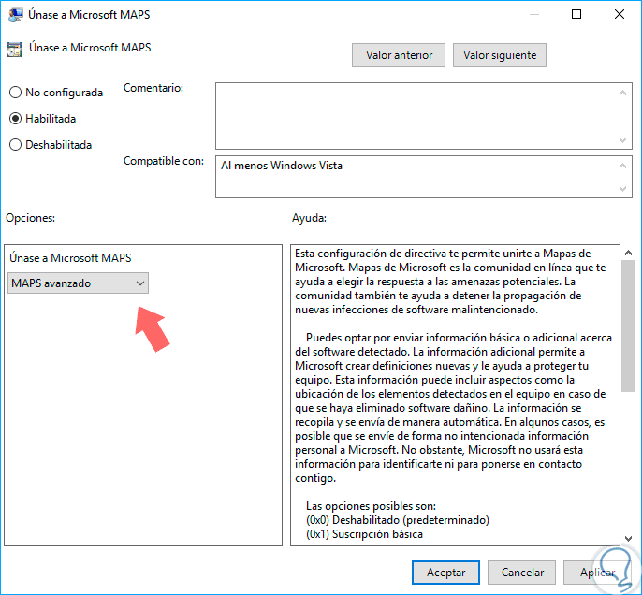The height and width of the screenshot is (595, 642).
Task: Minimize the dialog window
Action: pos(533,14)
